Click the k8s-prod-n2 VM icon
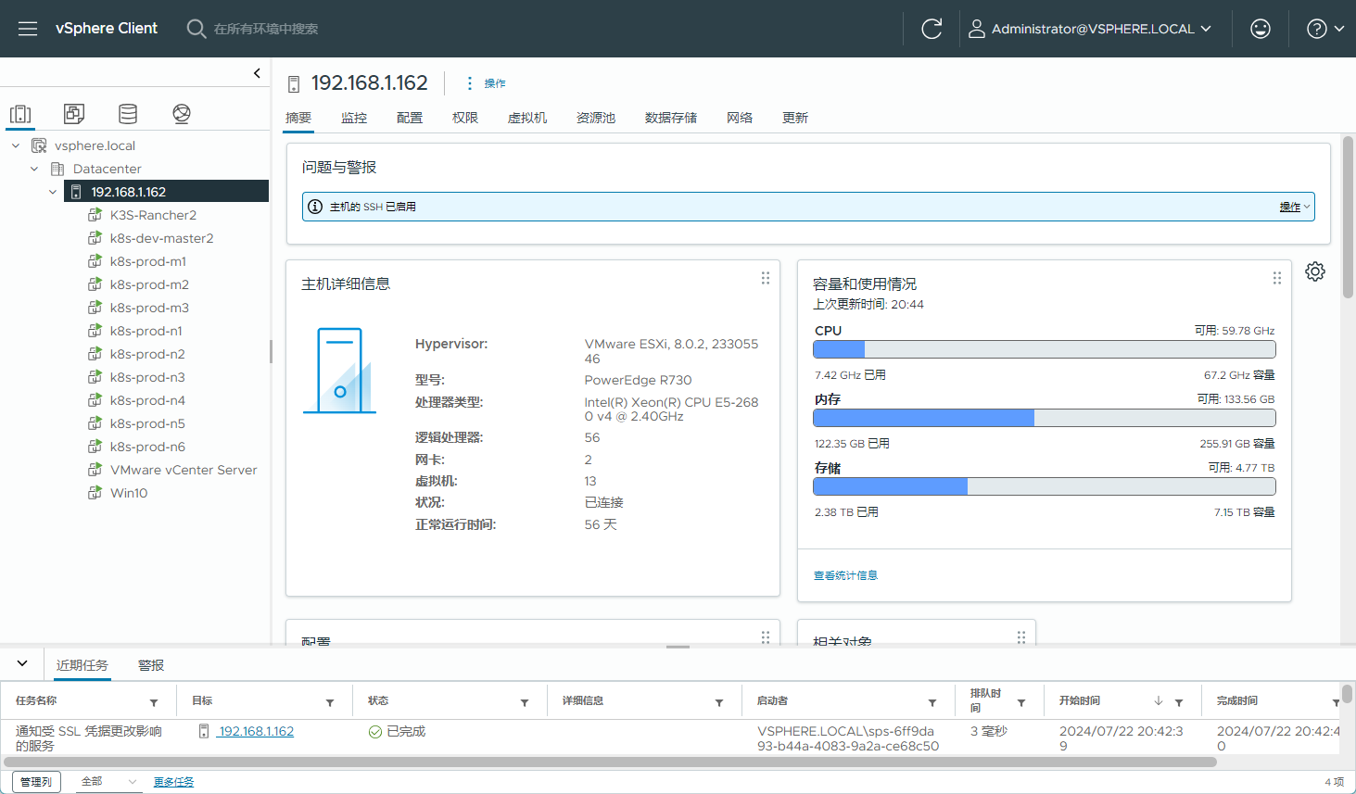 [95, 354]
